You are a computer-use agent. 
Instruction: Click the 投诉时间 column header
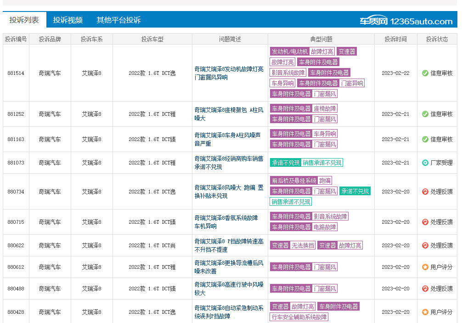pos(396,39)
